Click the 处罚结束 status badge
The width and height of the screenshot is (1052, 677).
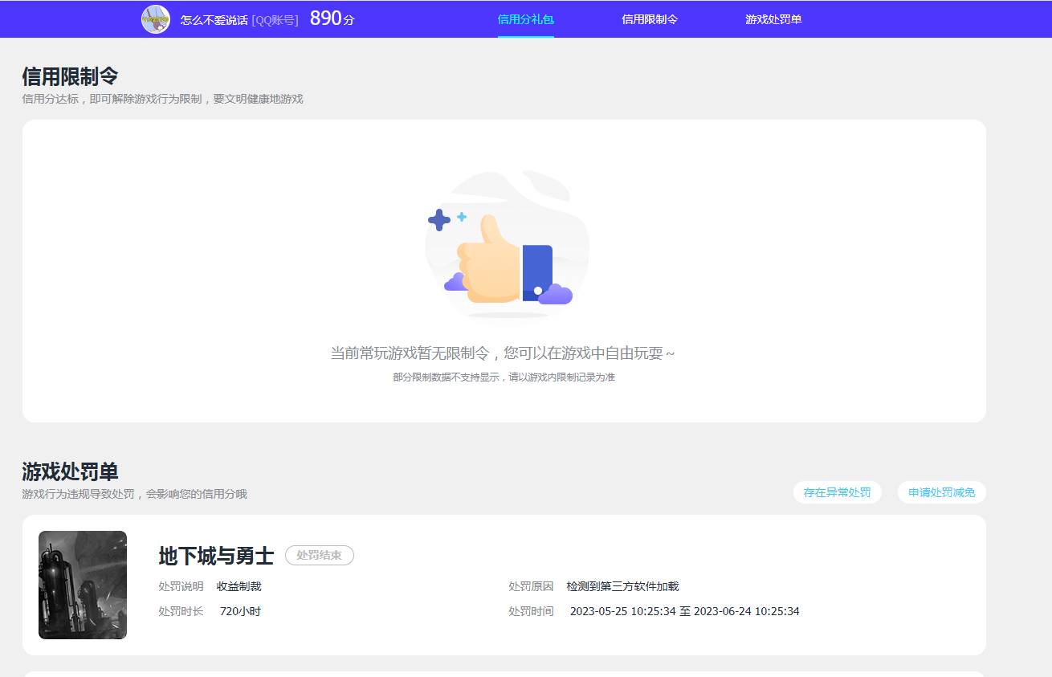[x=319, y=555]
